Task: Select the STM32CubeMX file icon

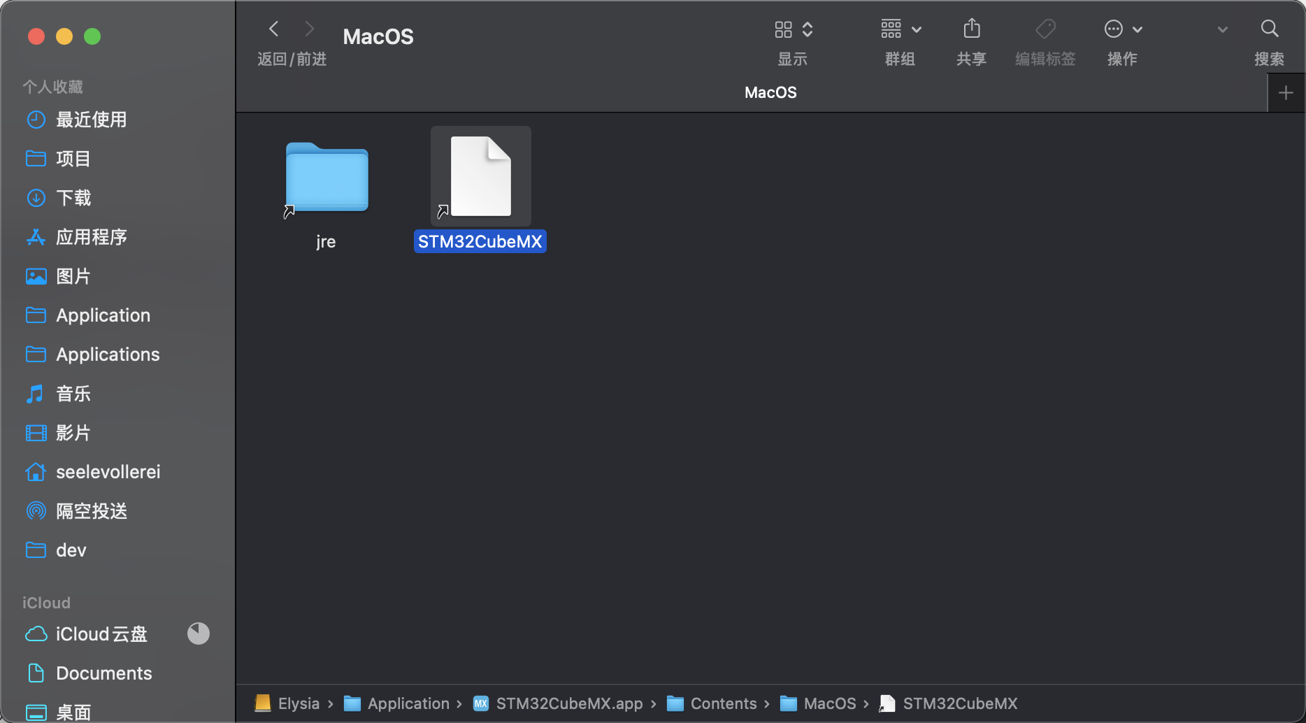Action: click(480, 178)
